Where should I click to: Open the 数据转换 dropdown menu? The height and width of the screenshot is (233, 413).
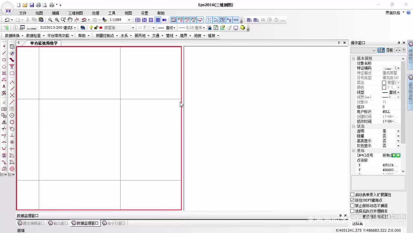point(14,36)
